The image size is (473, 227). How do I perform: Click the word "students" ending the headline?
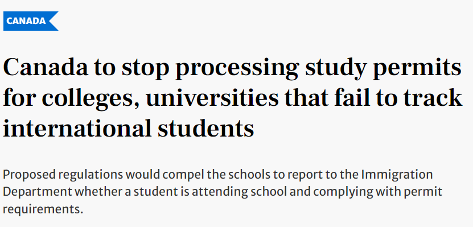tap(205, 127)
